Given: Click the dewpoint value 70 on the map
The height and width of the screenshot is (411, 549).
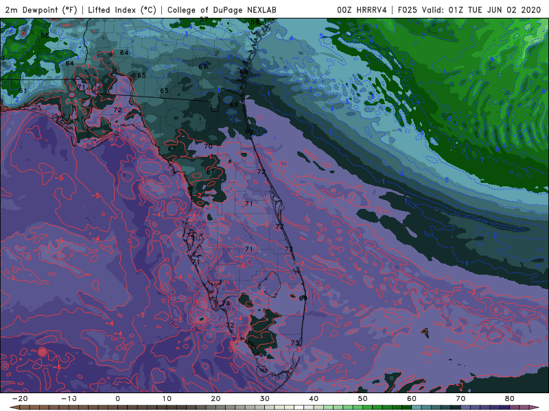Looking at the screenshot, I should tap(209, 147).
